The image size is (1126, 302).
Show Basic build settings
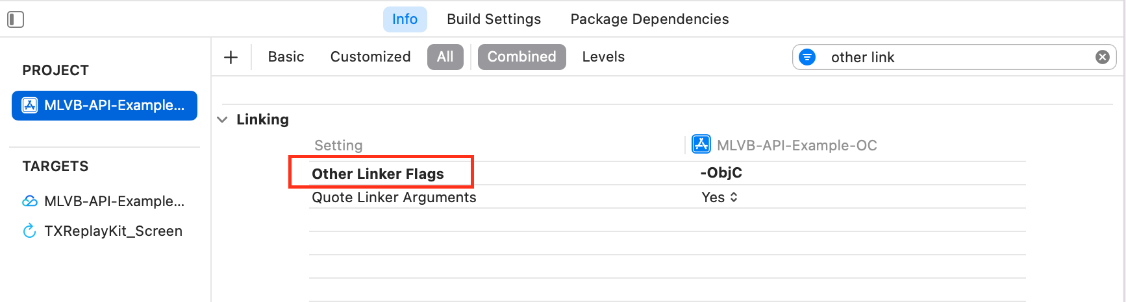(x=286, y=57)
